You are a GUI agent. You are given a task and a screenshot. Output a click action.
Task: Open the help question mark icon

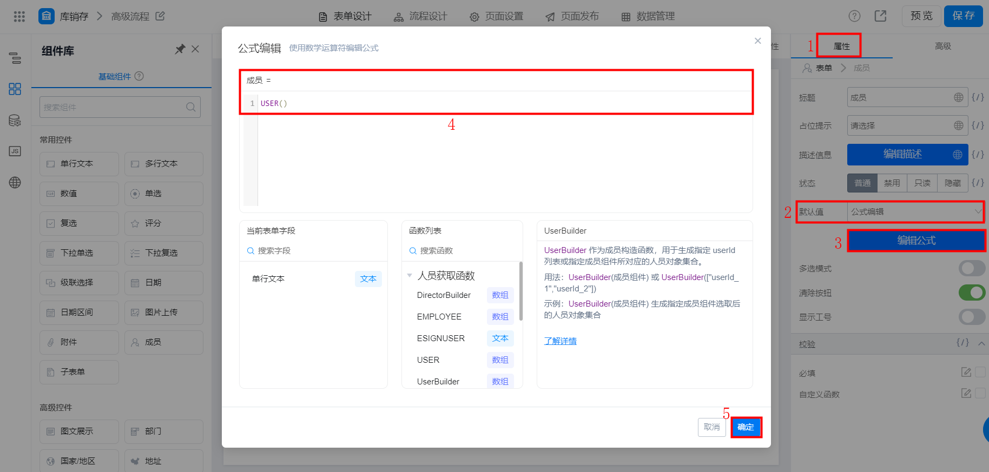[x=854, y=16]
